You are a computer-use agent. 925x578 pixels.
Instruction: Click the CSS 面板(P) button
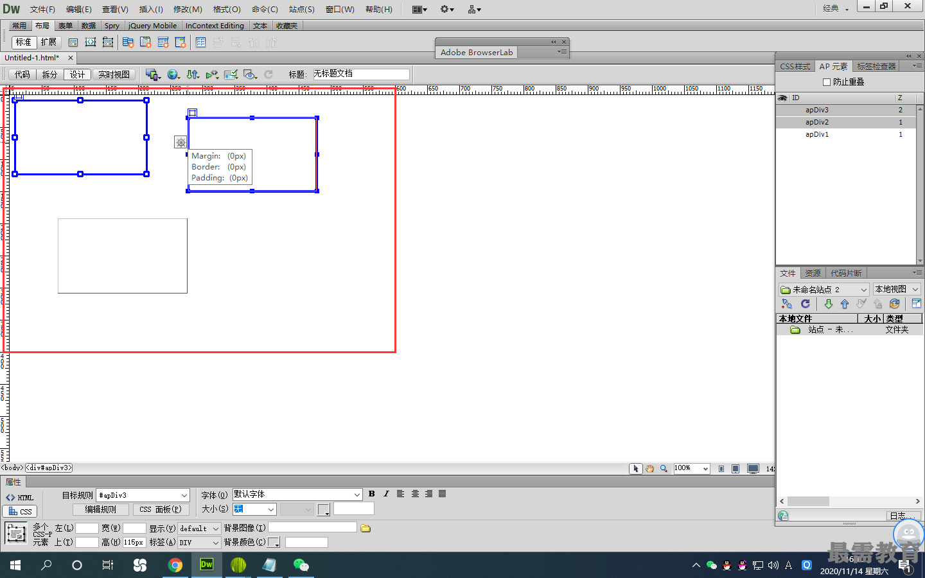click(161, 509)
